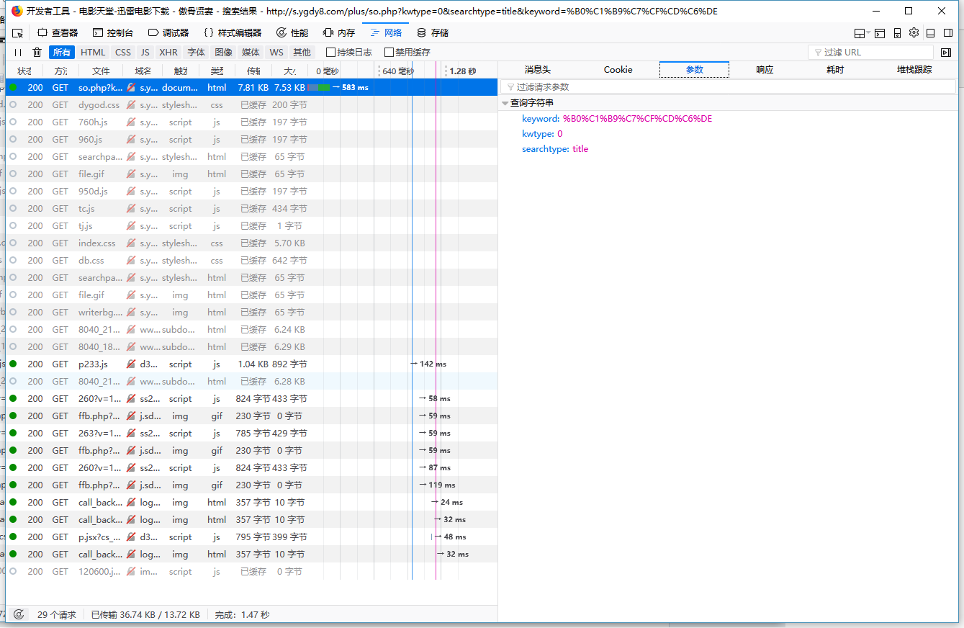This screenshot has height=628, width=964.
Task: Sort requests by 类型 column header
Action: click(217, 71)
